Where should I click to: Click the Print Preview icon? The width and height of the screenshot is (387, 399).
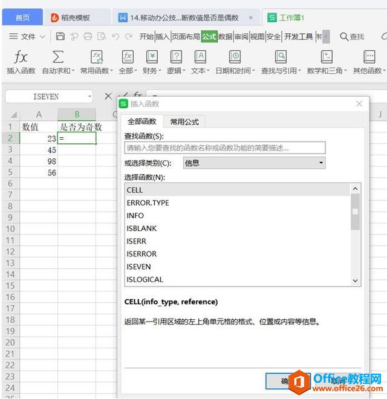pos(102,36)
